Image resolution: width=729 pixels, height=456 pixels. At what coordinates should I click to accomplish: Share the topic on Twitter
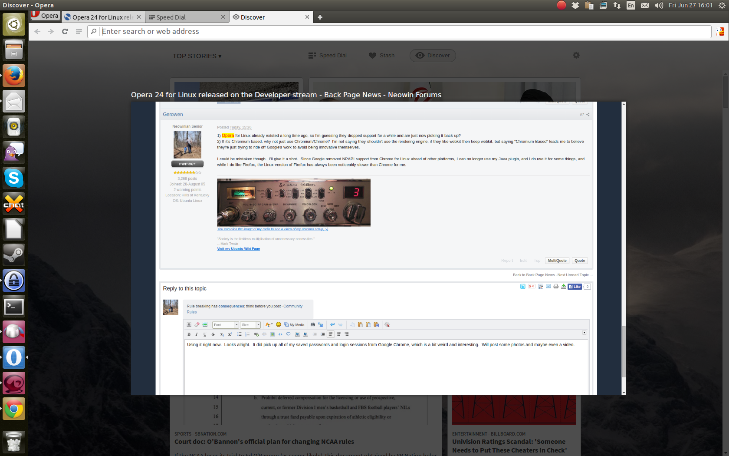pos(522,287)
